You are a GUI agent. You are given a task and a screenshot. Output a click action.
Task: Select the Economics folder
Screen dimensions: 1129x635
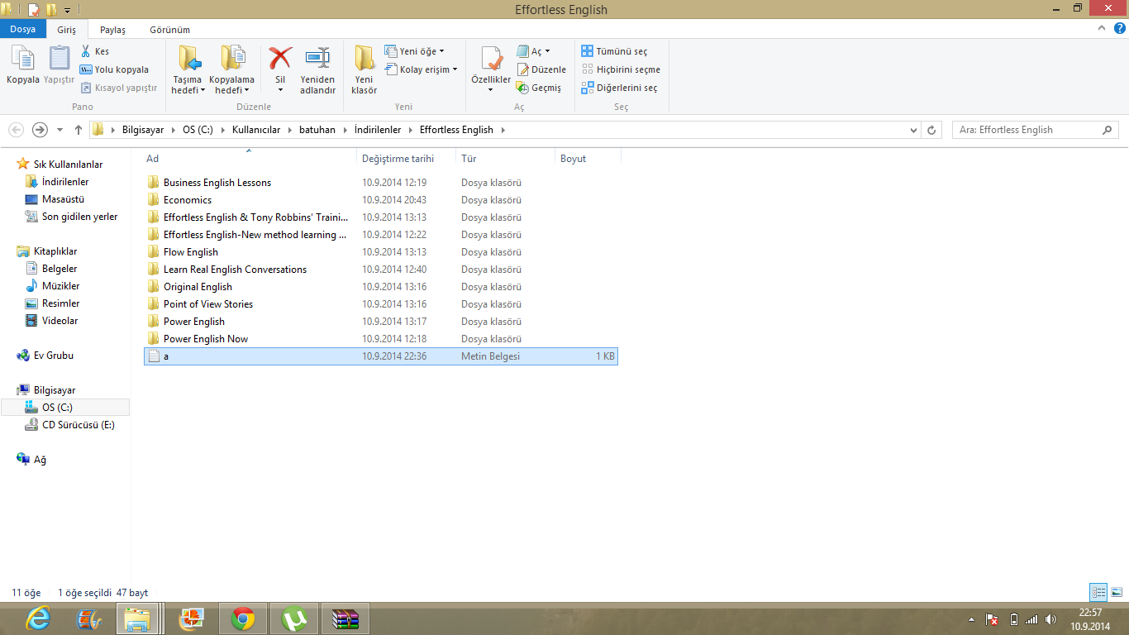(187, 200)
